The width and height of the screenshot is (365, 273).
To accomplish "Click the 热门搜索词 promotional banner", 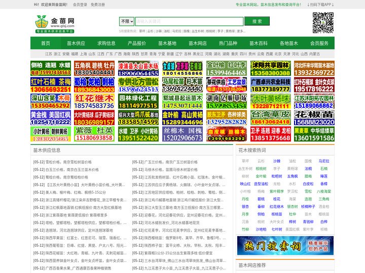I will [285, 246].
